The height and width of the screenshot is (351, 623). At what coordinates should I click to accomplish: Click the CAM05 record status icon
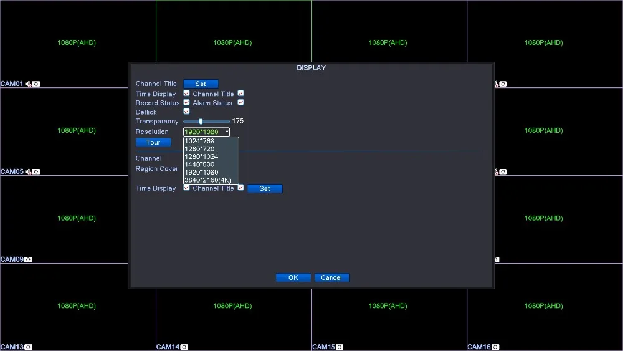pyautogui.click(x=36, y=171)
